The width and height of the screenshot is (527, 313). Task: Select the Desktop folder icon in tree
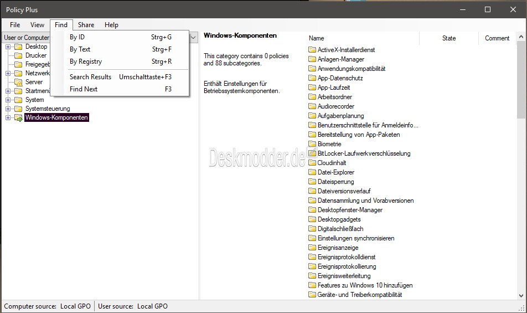click(x=18, y=47)
